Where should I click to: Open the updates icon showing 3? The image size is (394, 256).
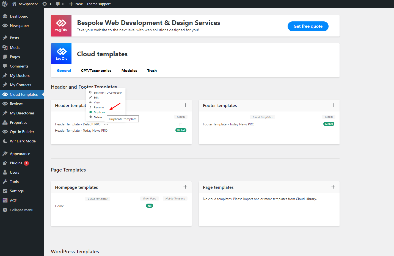click(45, 4)
